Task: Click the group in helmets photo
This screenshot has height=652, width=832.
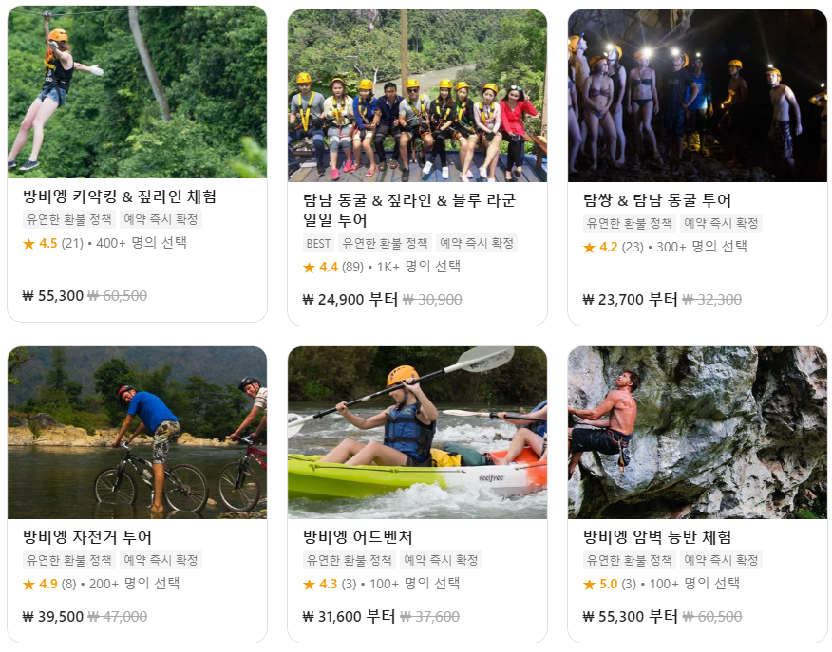Action: coord(417,96)
